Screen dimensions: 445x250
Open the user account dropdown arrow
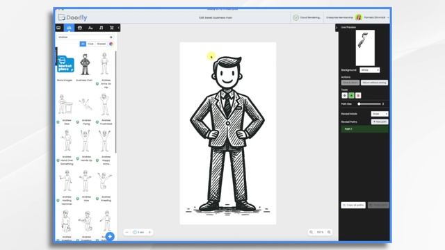(x=388, y=17)
